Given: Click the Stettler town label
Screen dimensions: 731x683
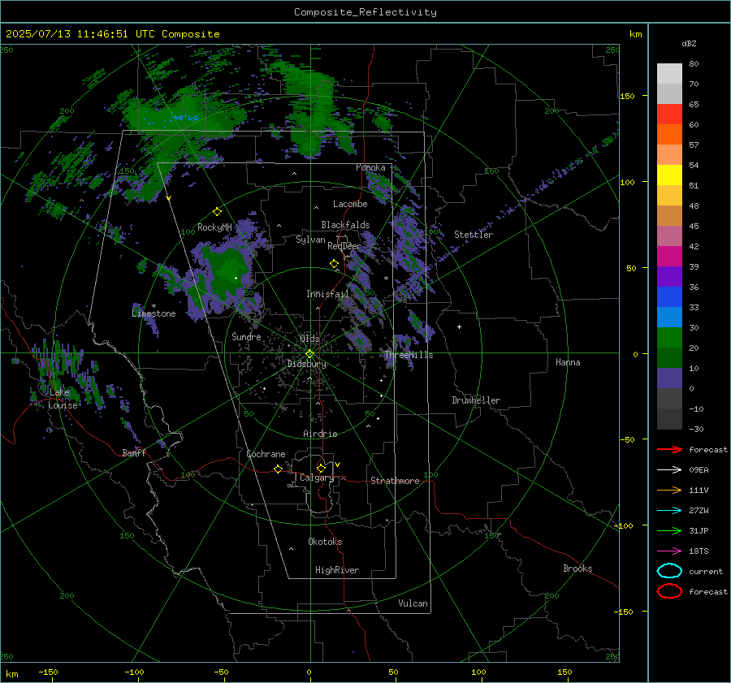Looking at the screenshot, I should coord(474,235).
